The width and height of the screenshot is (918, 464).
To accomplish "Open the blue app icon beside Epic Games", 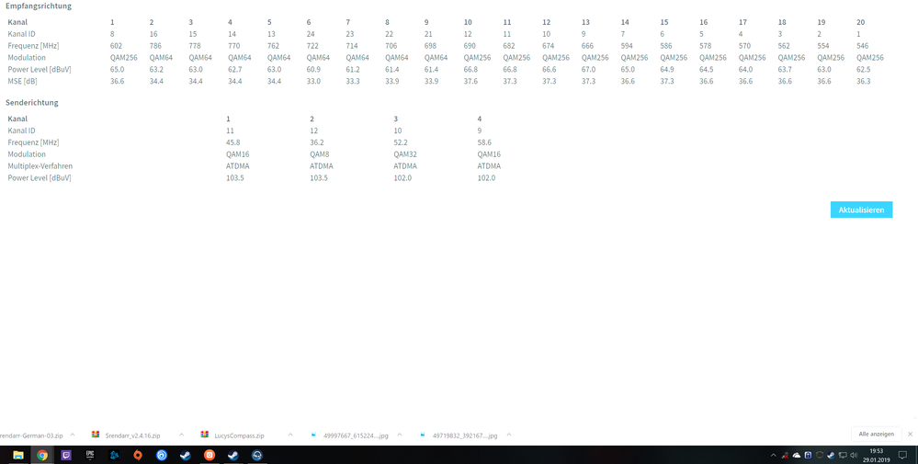I will 114,455.
